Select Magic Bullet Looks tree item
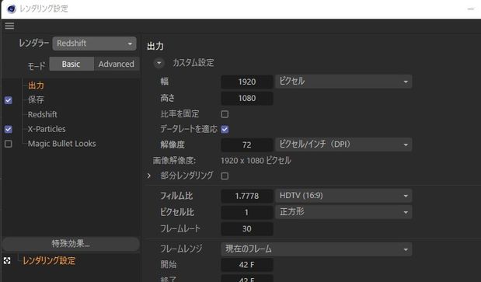 [61, 144]
